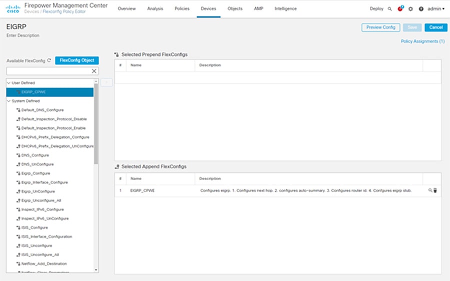Click the ISIS_Configure object icon
Screen dimensions: 450x281
(x=18, y=228)
